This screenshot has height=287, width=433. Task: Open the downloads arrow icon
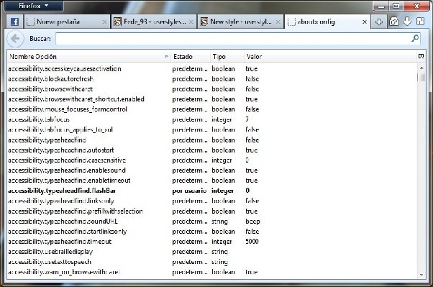point(407,22)
